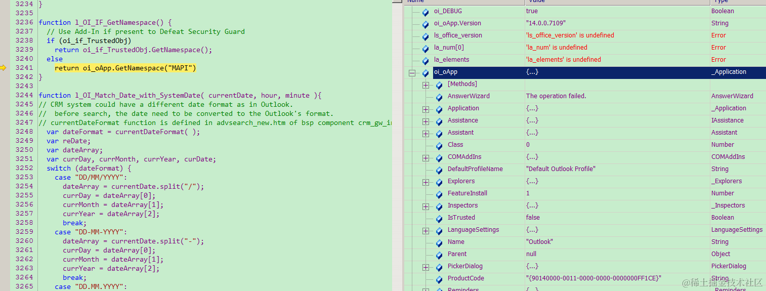Click the LanguageSettings cube icon
This screenshot has height=291, width=766.
coord(439,231)
